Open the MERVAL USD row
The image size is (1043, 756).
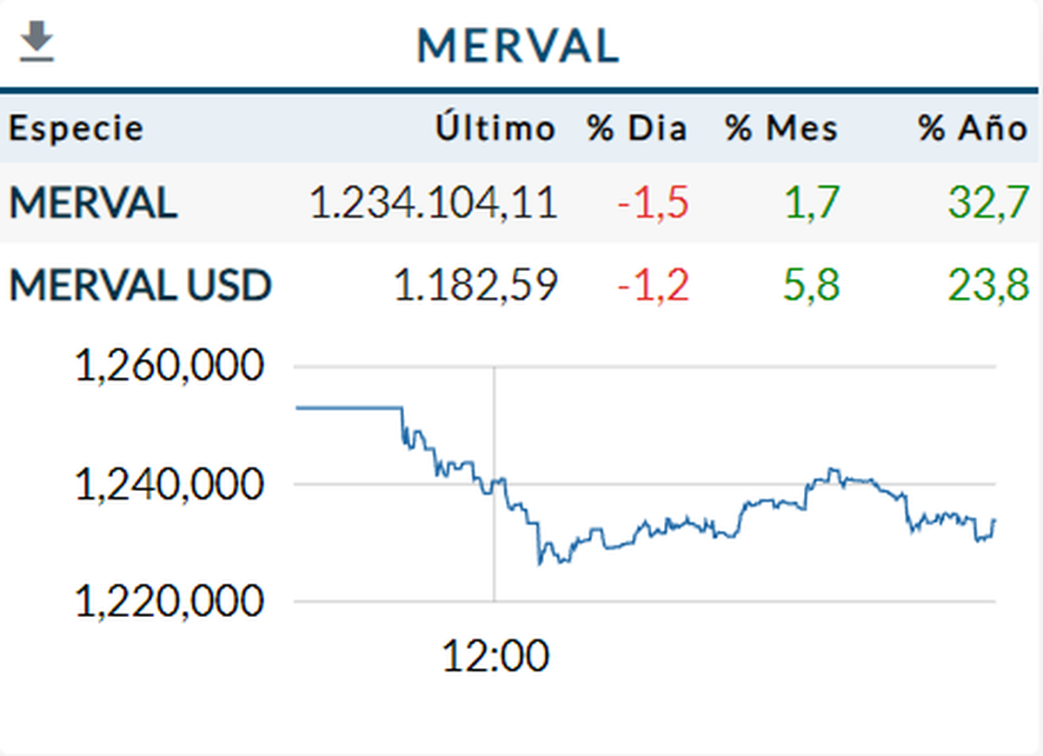[x=141, y=285]
